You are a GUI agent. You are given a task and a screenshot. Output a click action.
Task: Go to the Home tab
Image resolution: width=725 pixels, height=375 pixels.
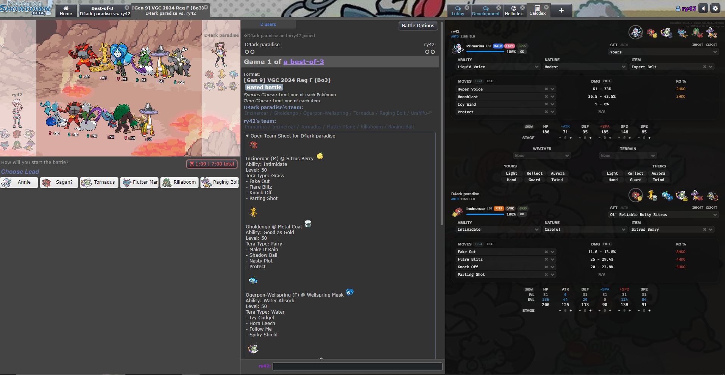click(66, 11)
